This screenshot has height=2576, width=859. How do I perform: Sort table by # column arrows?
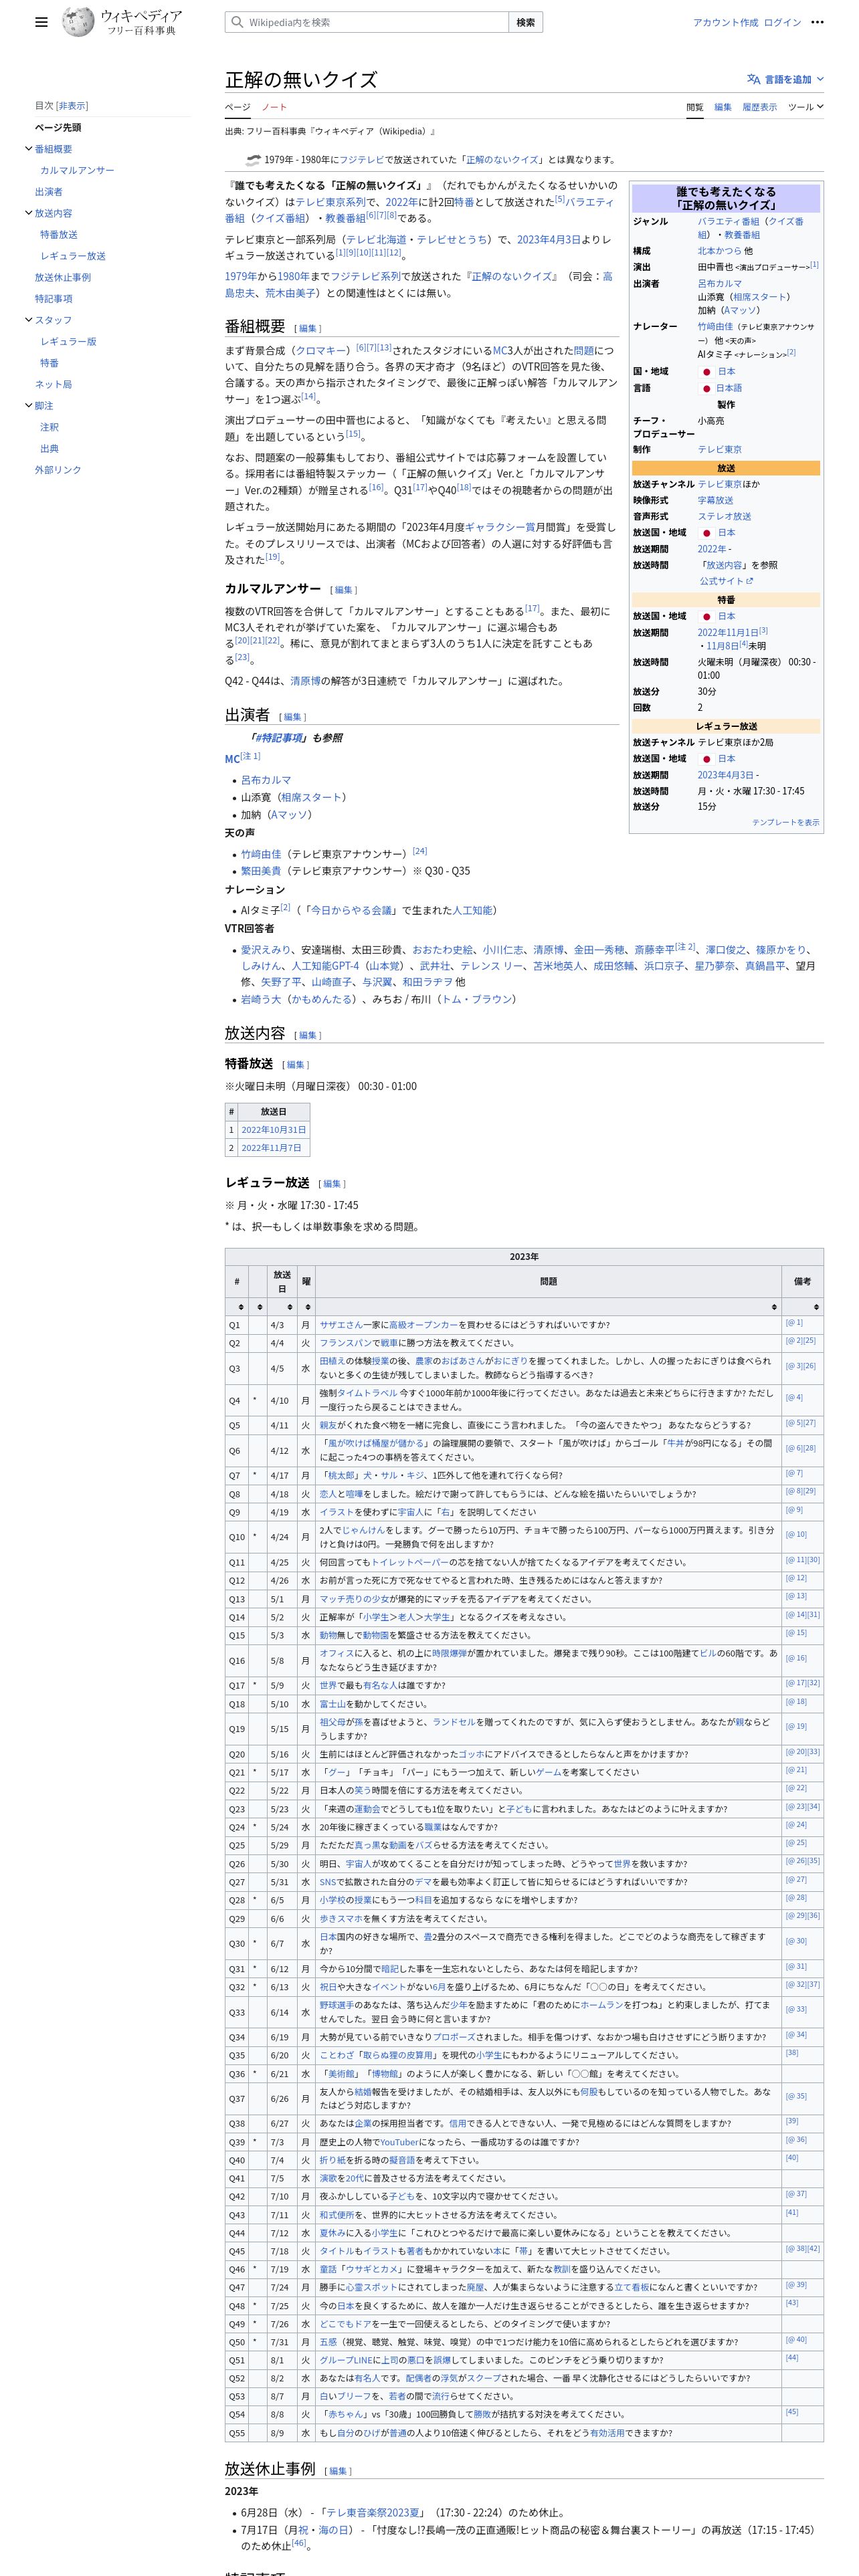[x=240, y=1307]
